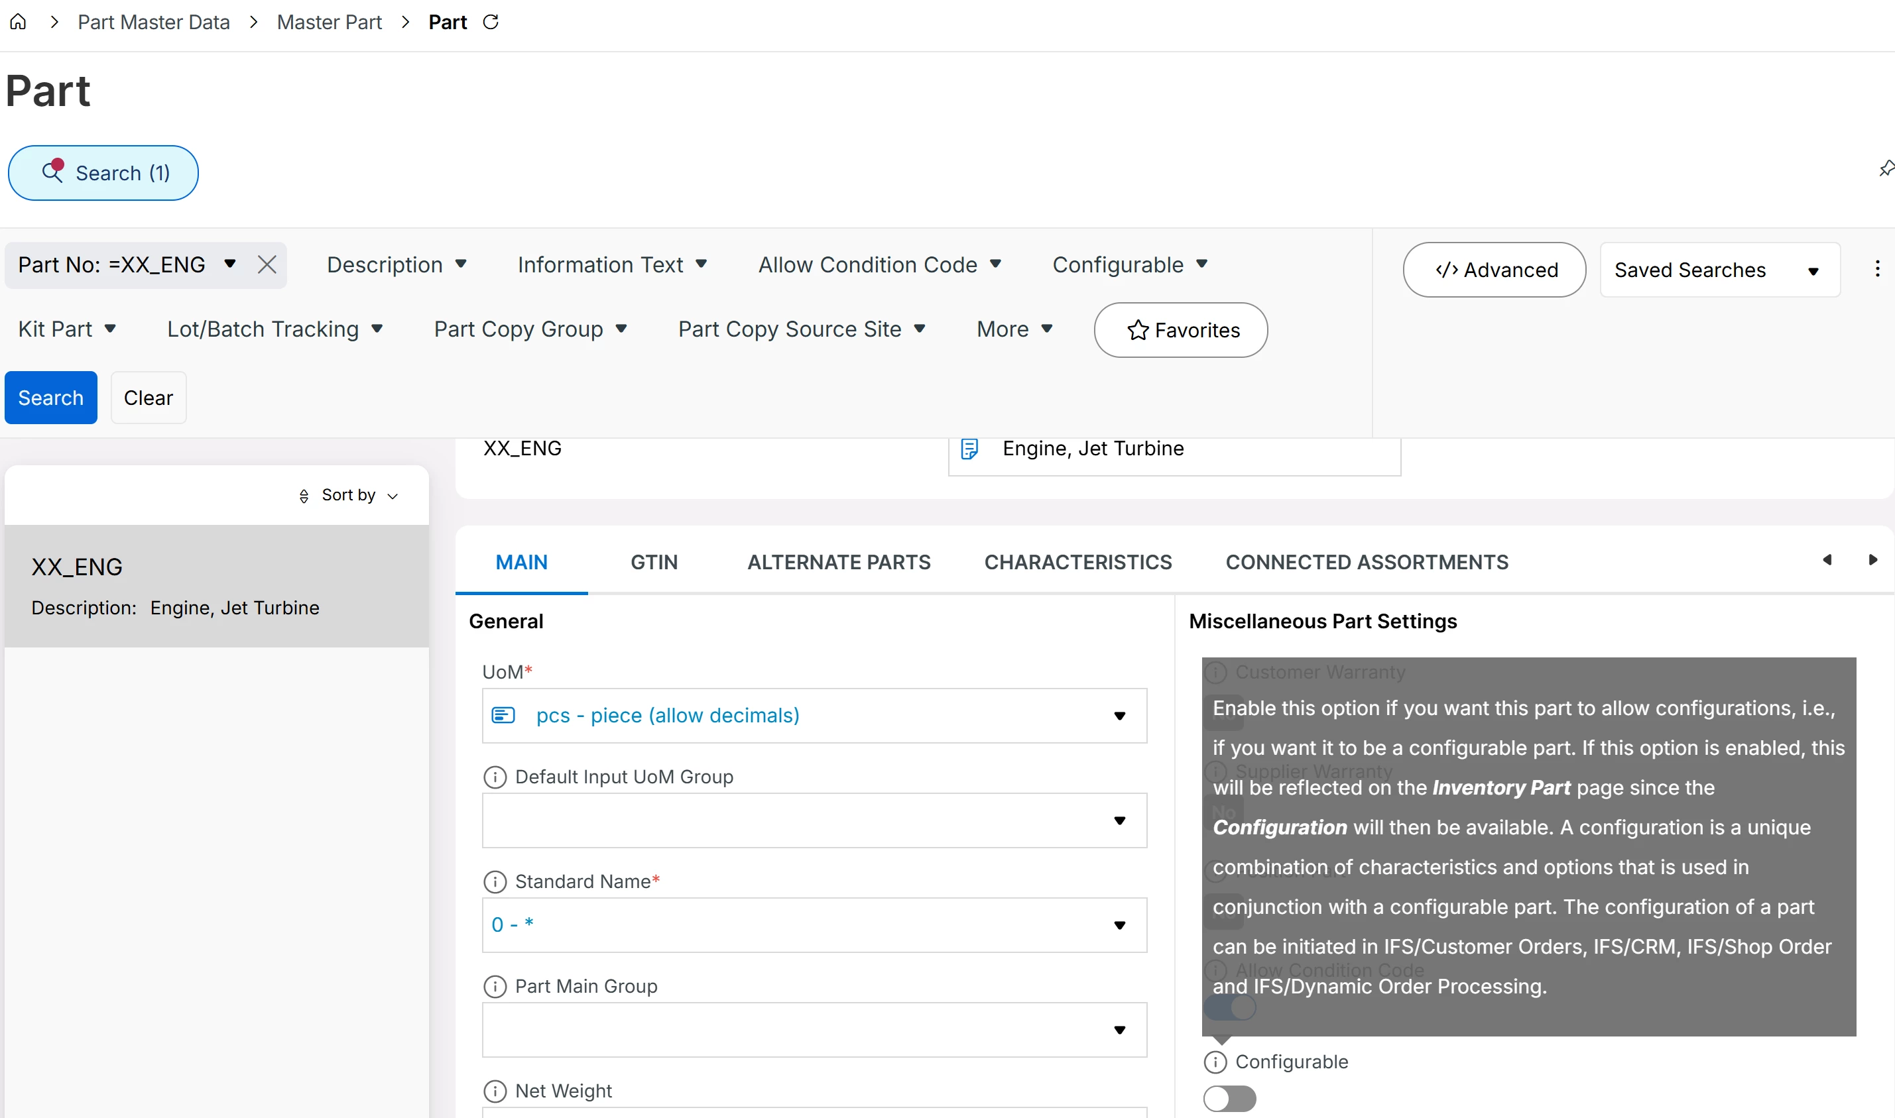
Task: Expand the More filters dropdown
Action: (x=1014, y=329)
